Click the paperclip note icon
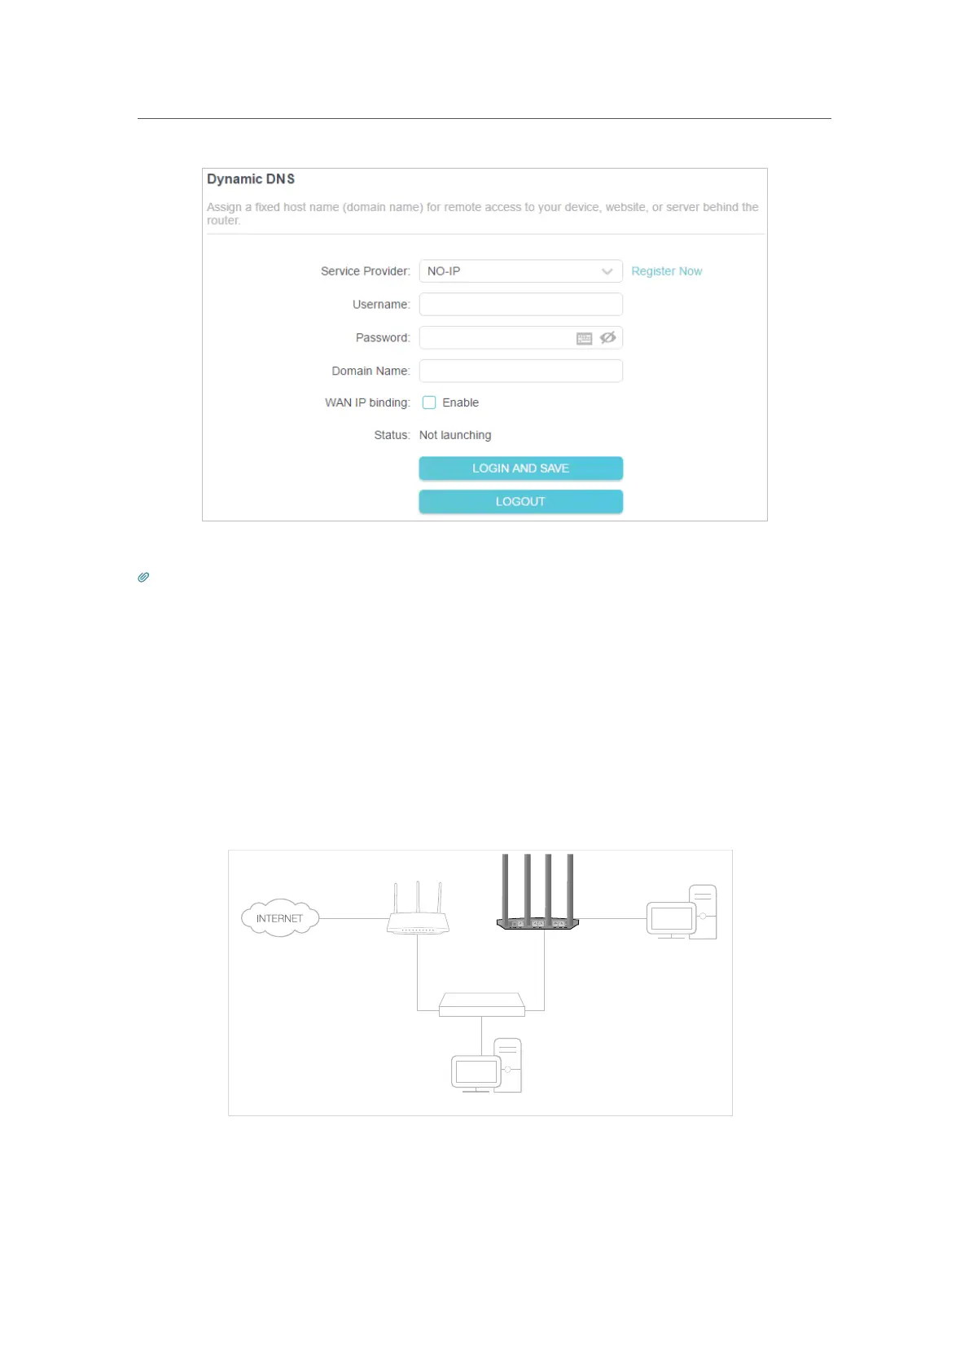The image size is (969, 1372). 143,577
